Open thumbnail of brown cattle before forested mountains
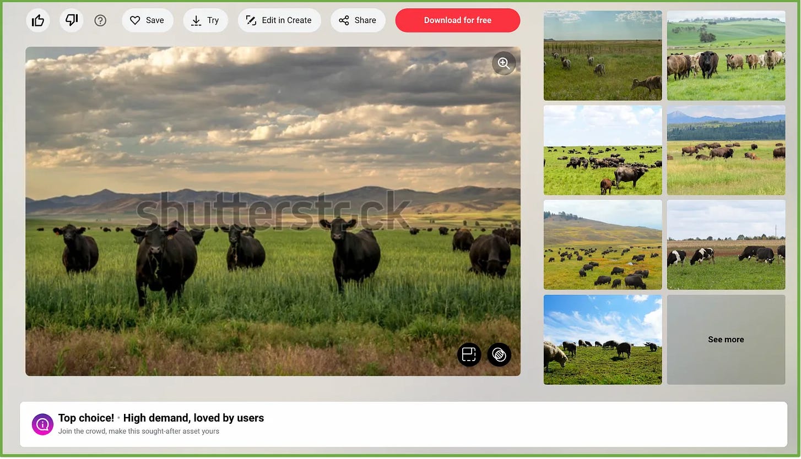The height and width of the screenshot is (459, 801). [x=726, y=150]
